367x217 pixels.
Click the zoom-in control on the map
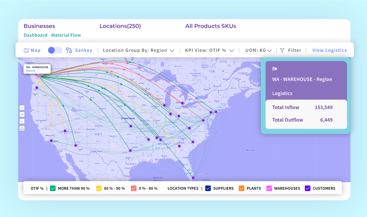click(22, 114)
